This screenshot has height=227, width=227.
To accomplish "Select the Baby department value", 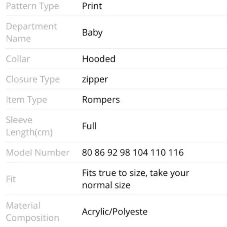I will [92, 32].
